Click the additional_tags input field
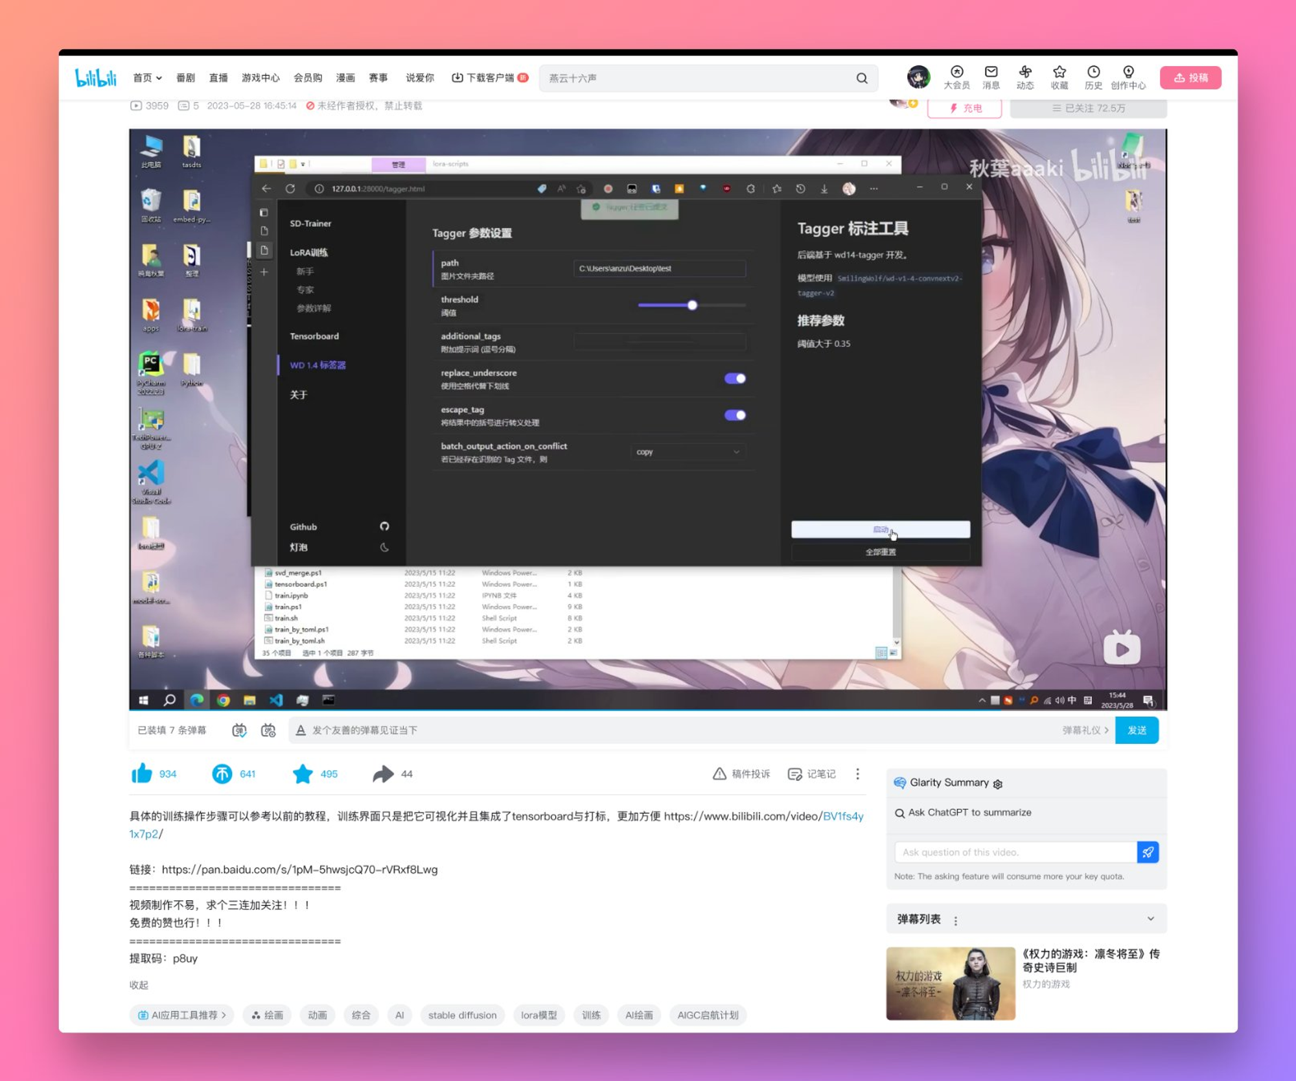Screen dimensions: 1296x1081 click(660, 342)
